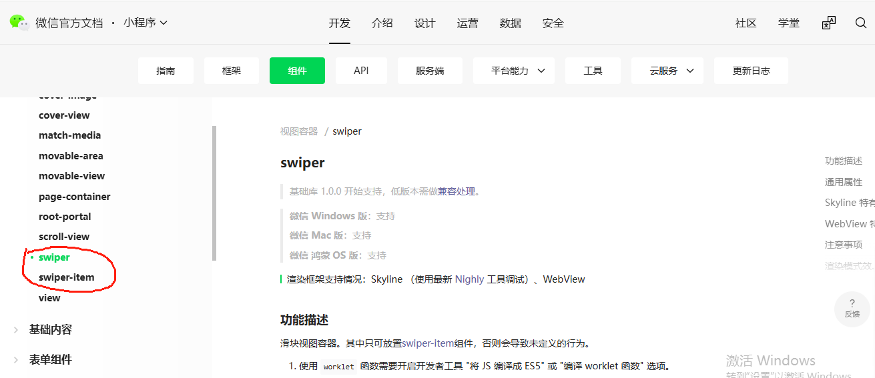
Task: Open the search magnifier icon
Action: [x=861, y=23]
